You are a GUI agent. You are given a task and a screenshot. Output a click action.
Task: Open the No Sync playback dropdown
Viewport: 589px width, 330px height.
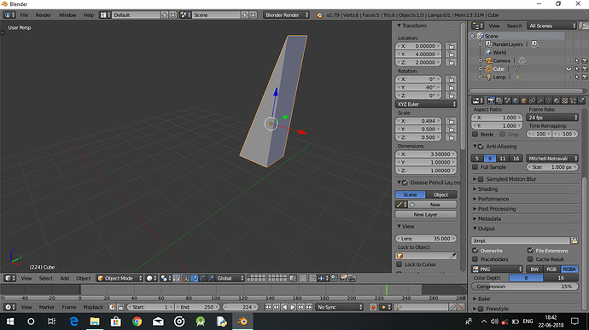(340, 307)
